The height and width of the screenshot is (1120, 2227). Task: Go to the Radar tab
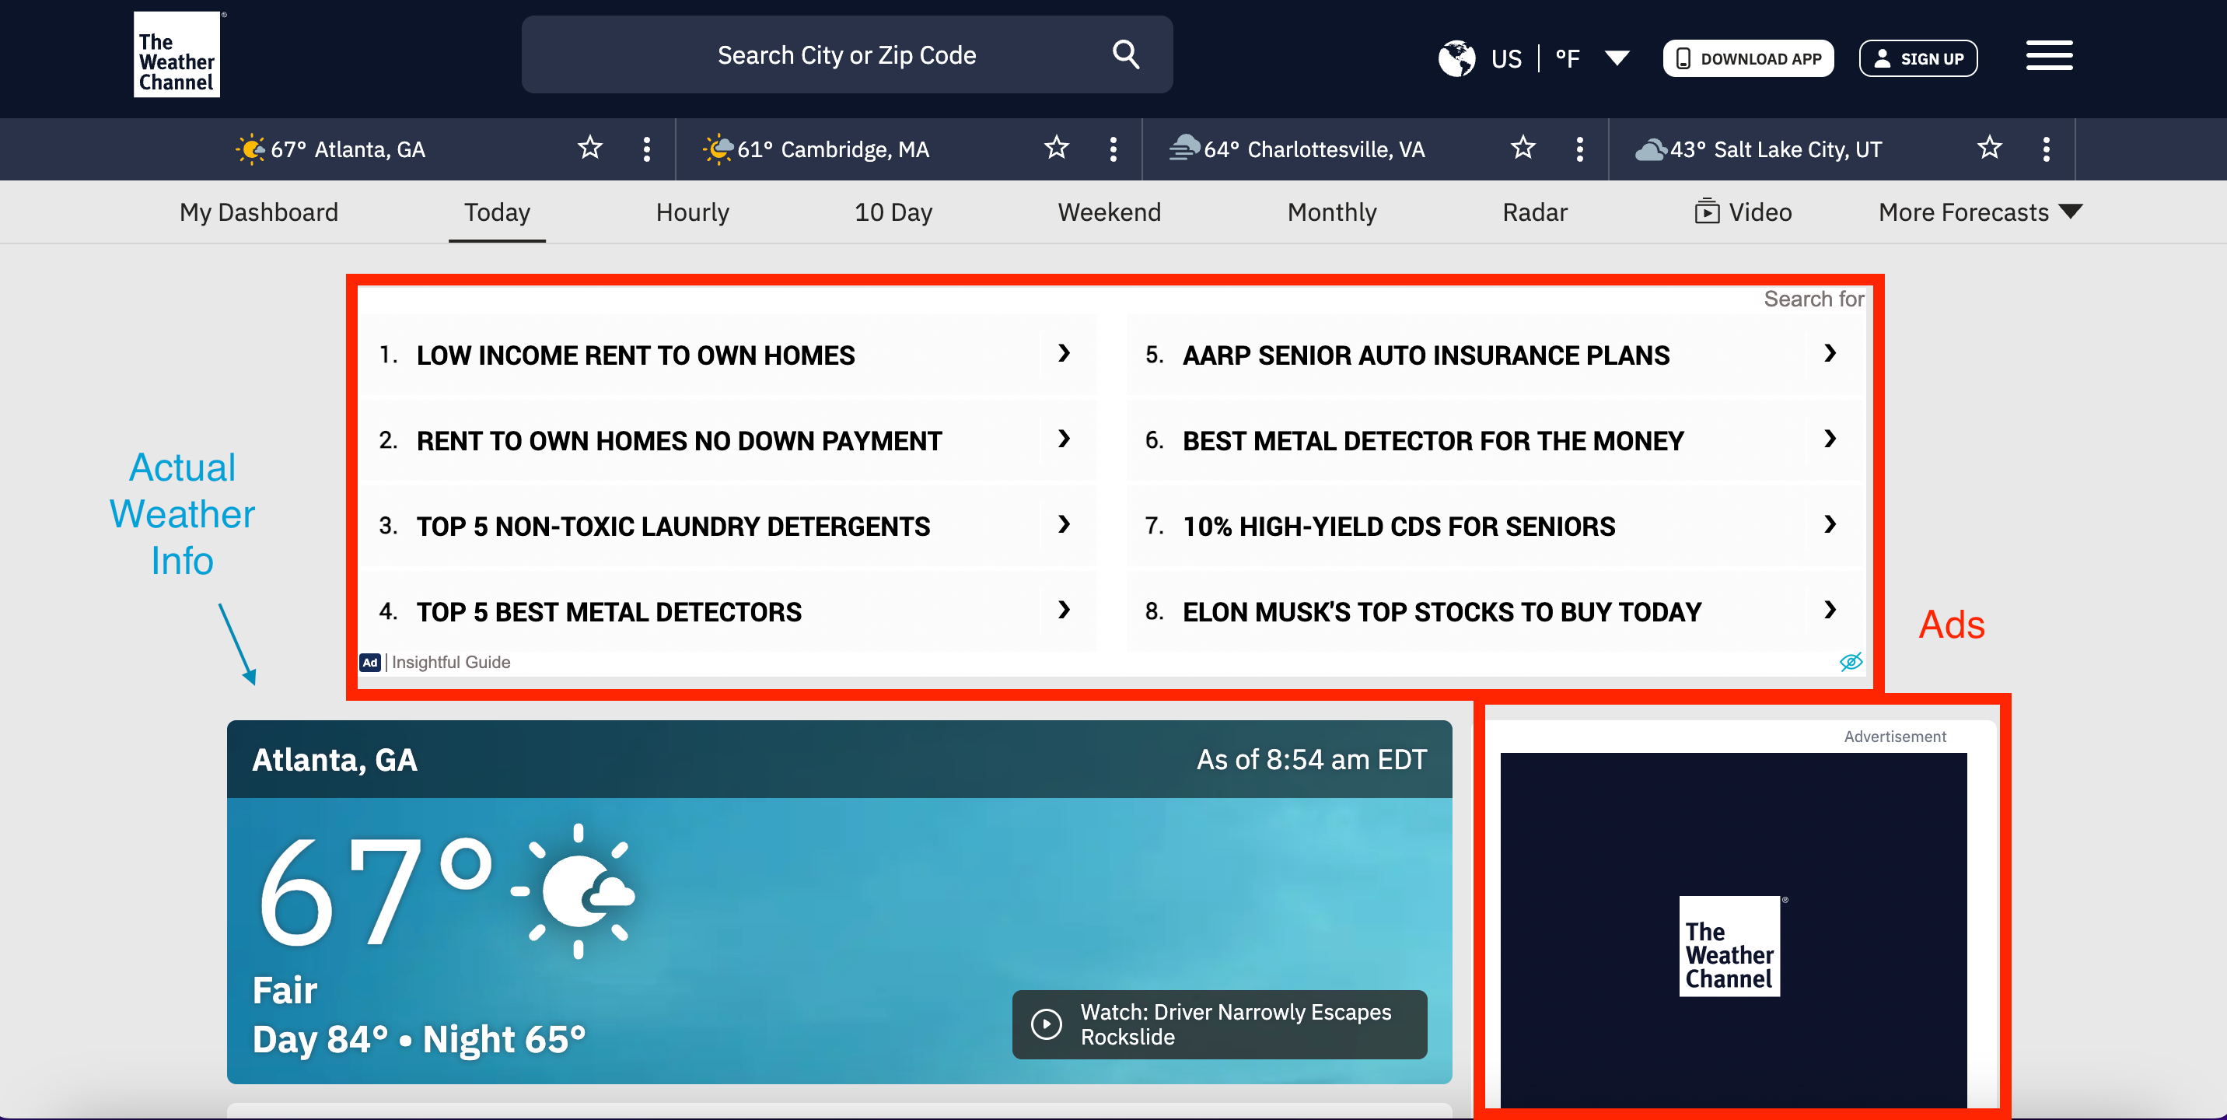point(1534,212)
